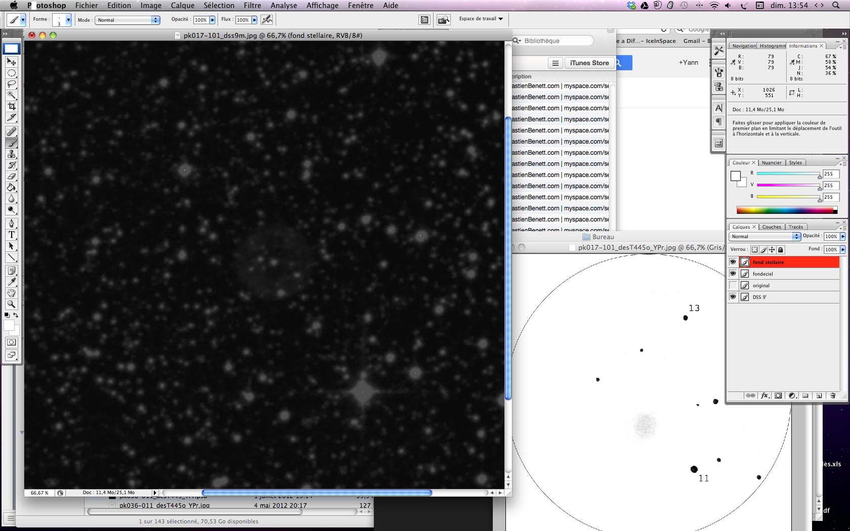Show the original layer

tap(733, 285)
